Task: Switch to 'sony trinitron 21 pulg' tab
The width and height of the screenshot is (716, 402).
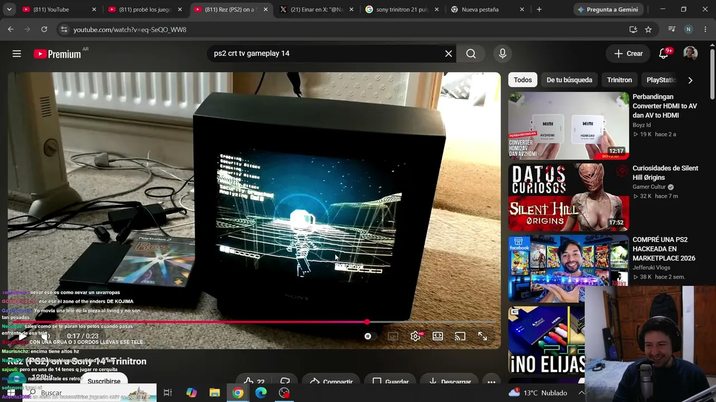Action: (402, 9)
